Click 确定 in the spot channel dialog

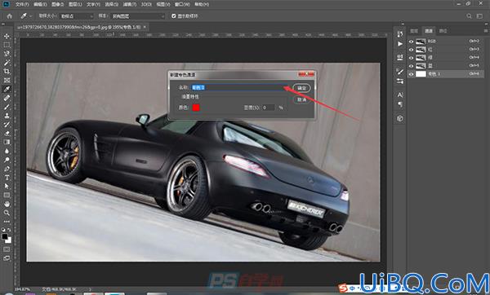pos(301,88)
